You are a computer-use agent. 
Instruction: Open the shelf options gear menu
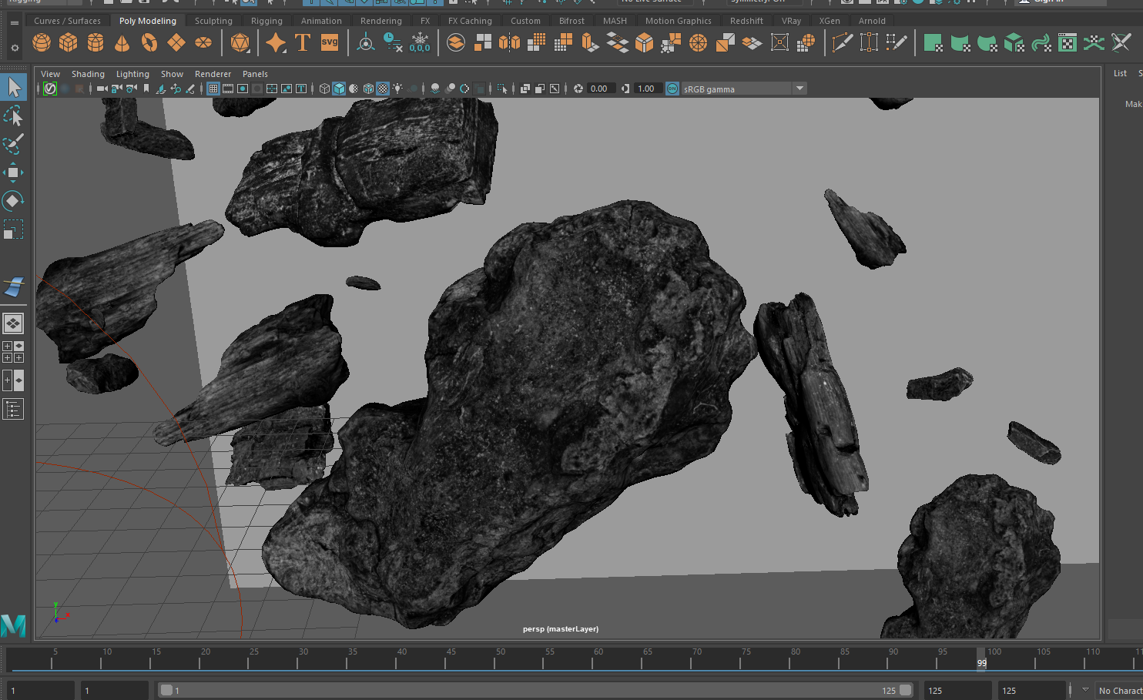[14, 48]
